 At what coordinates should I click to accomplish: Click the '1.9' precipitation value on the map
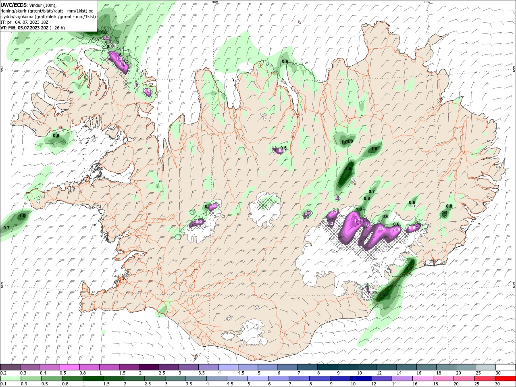coord(348,169)
